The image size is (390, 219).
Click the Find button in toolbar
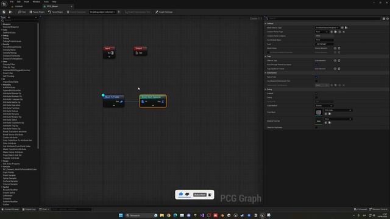pyautogui.click(x=22, y=12)
